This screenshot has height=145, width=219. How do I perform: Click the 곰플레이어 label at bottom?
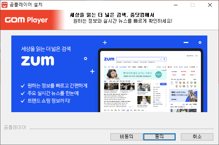pos(15,128)
